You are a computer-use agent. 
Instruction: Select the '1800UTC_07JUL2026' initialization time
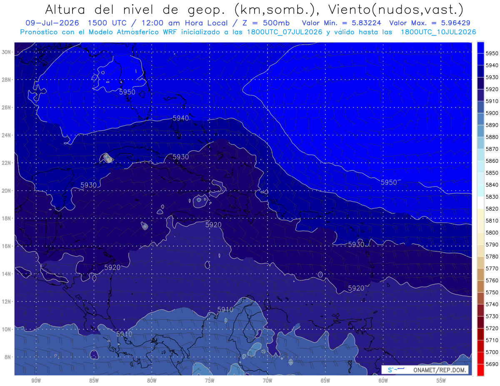point(285,32)
